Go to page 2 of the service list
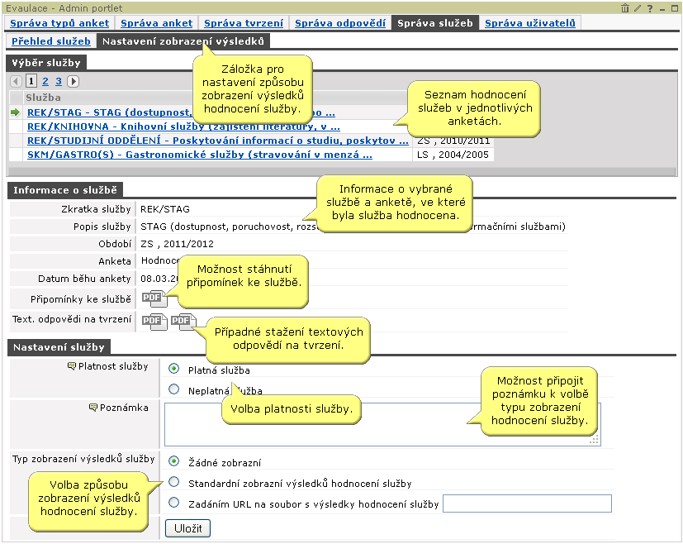This screenshot has width=683, height=544. [x=45, y=82]
